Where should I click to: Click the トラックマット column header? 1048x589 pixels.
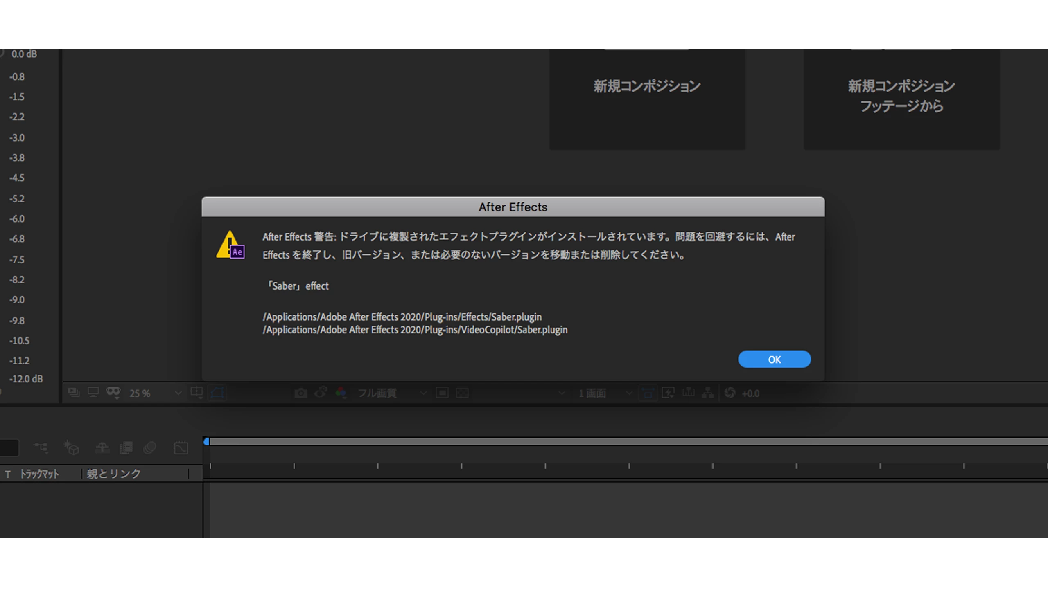[x=40, y=474]
